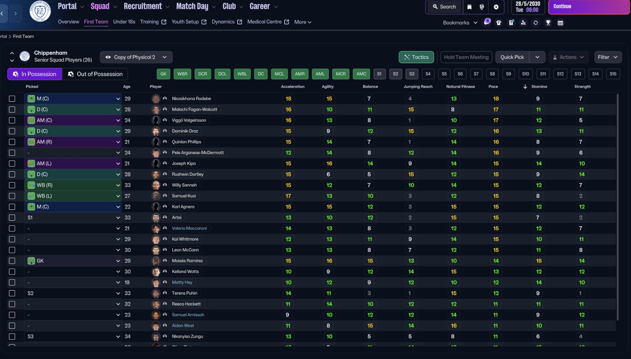Select the checkbox in Joseph Kipa's row
This screenshot has width=631, height=359.
pyautogui.click(x=12, y=163)
